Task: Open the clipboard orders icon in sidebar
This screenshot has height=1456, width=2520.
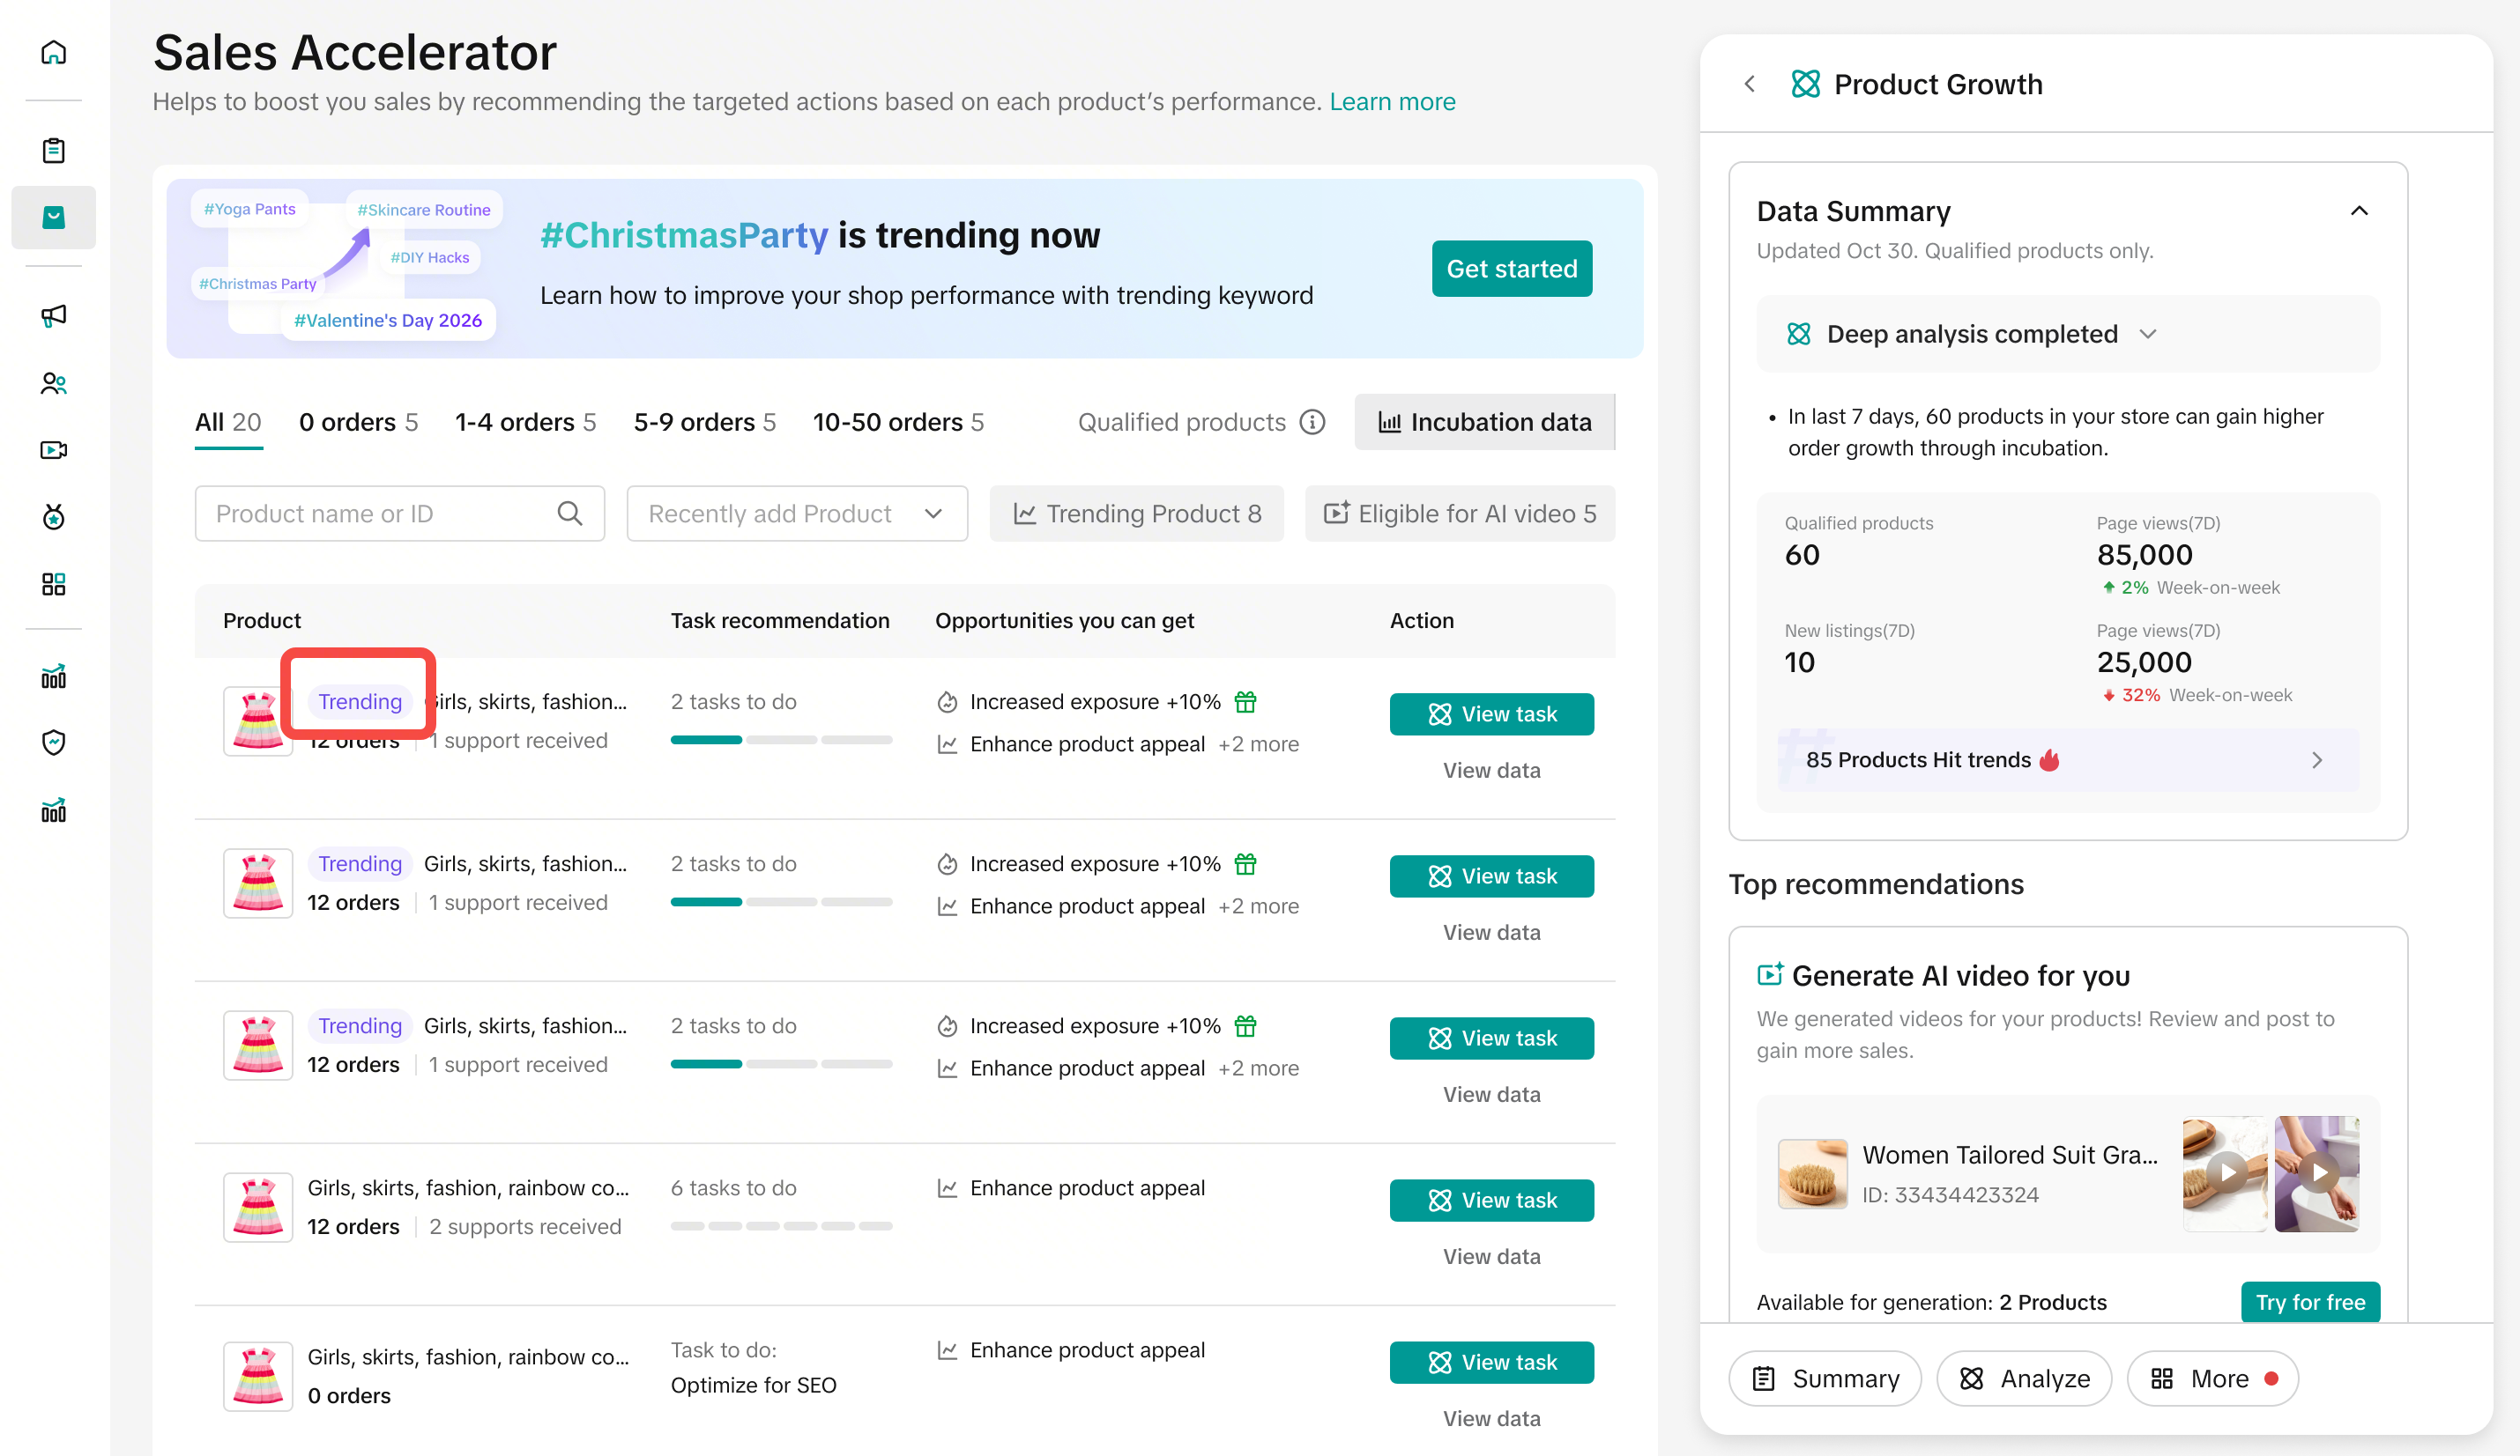Action: pos(54,151)
